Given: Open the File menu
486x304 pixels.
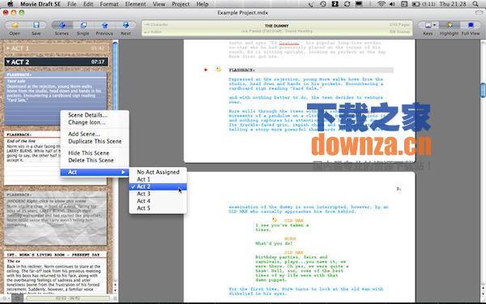Looking at the screenshot, I should (x=72, y=4).
